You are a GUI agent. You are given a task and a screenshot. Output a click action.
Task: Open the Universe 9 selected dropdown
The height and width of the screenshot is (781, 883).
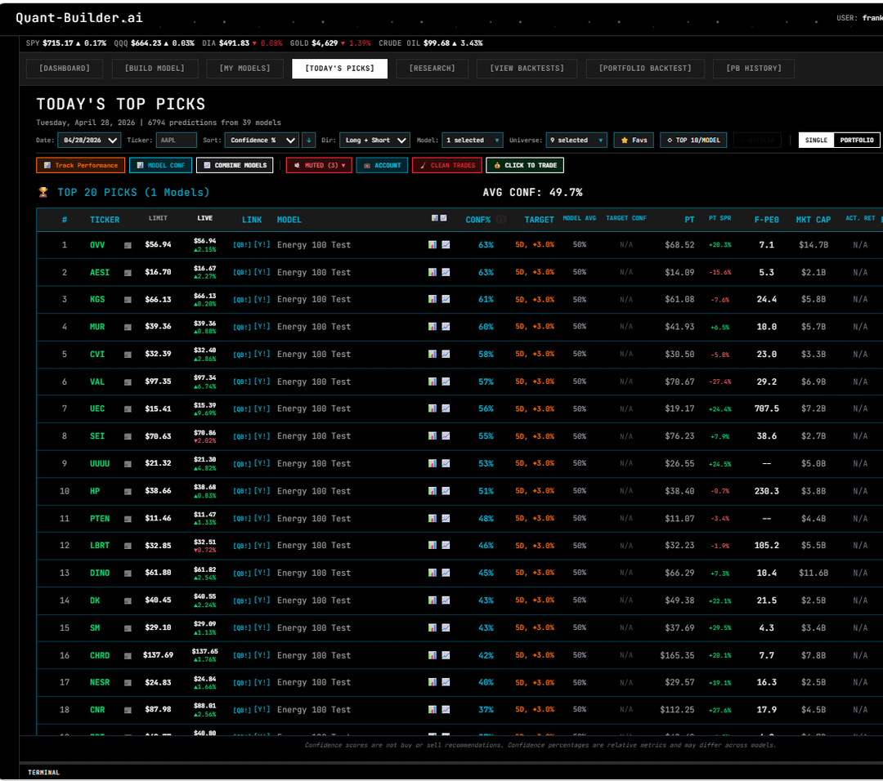pos(576,140)
